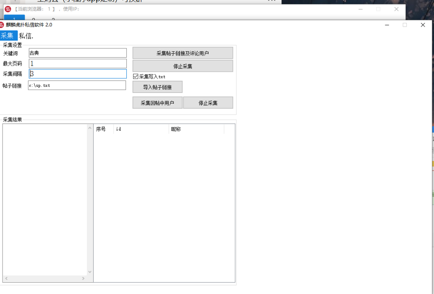Image resolution: width=434 pixels, height=294 pixels.
Task: Toggle the 采集写入txt checkbox
Action: pos(136,77)
